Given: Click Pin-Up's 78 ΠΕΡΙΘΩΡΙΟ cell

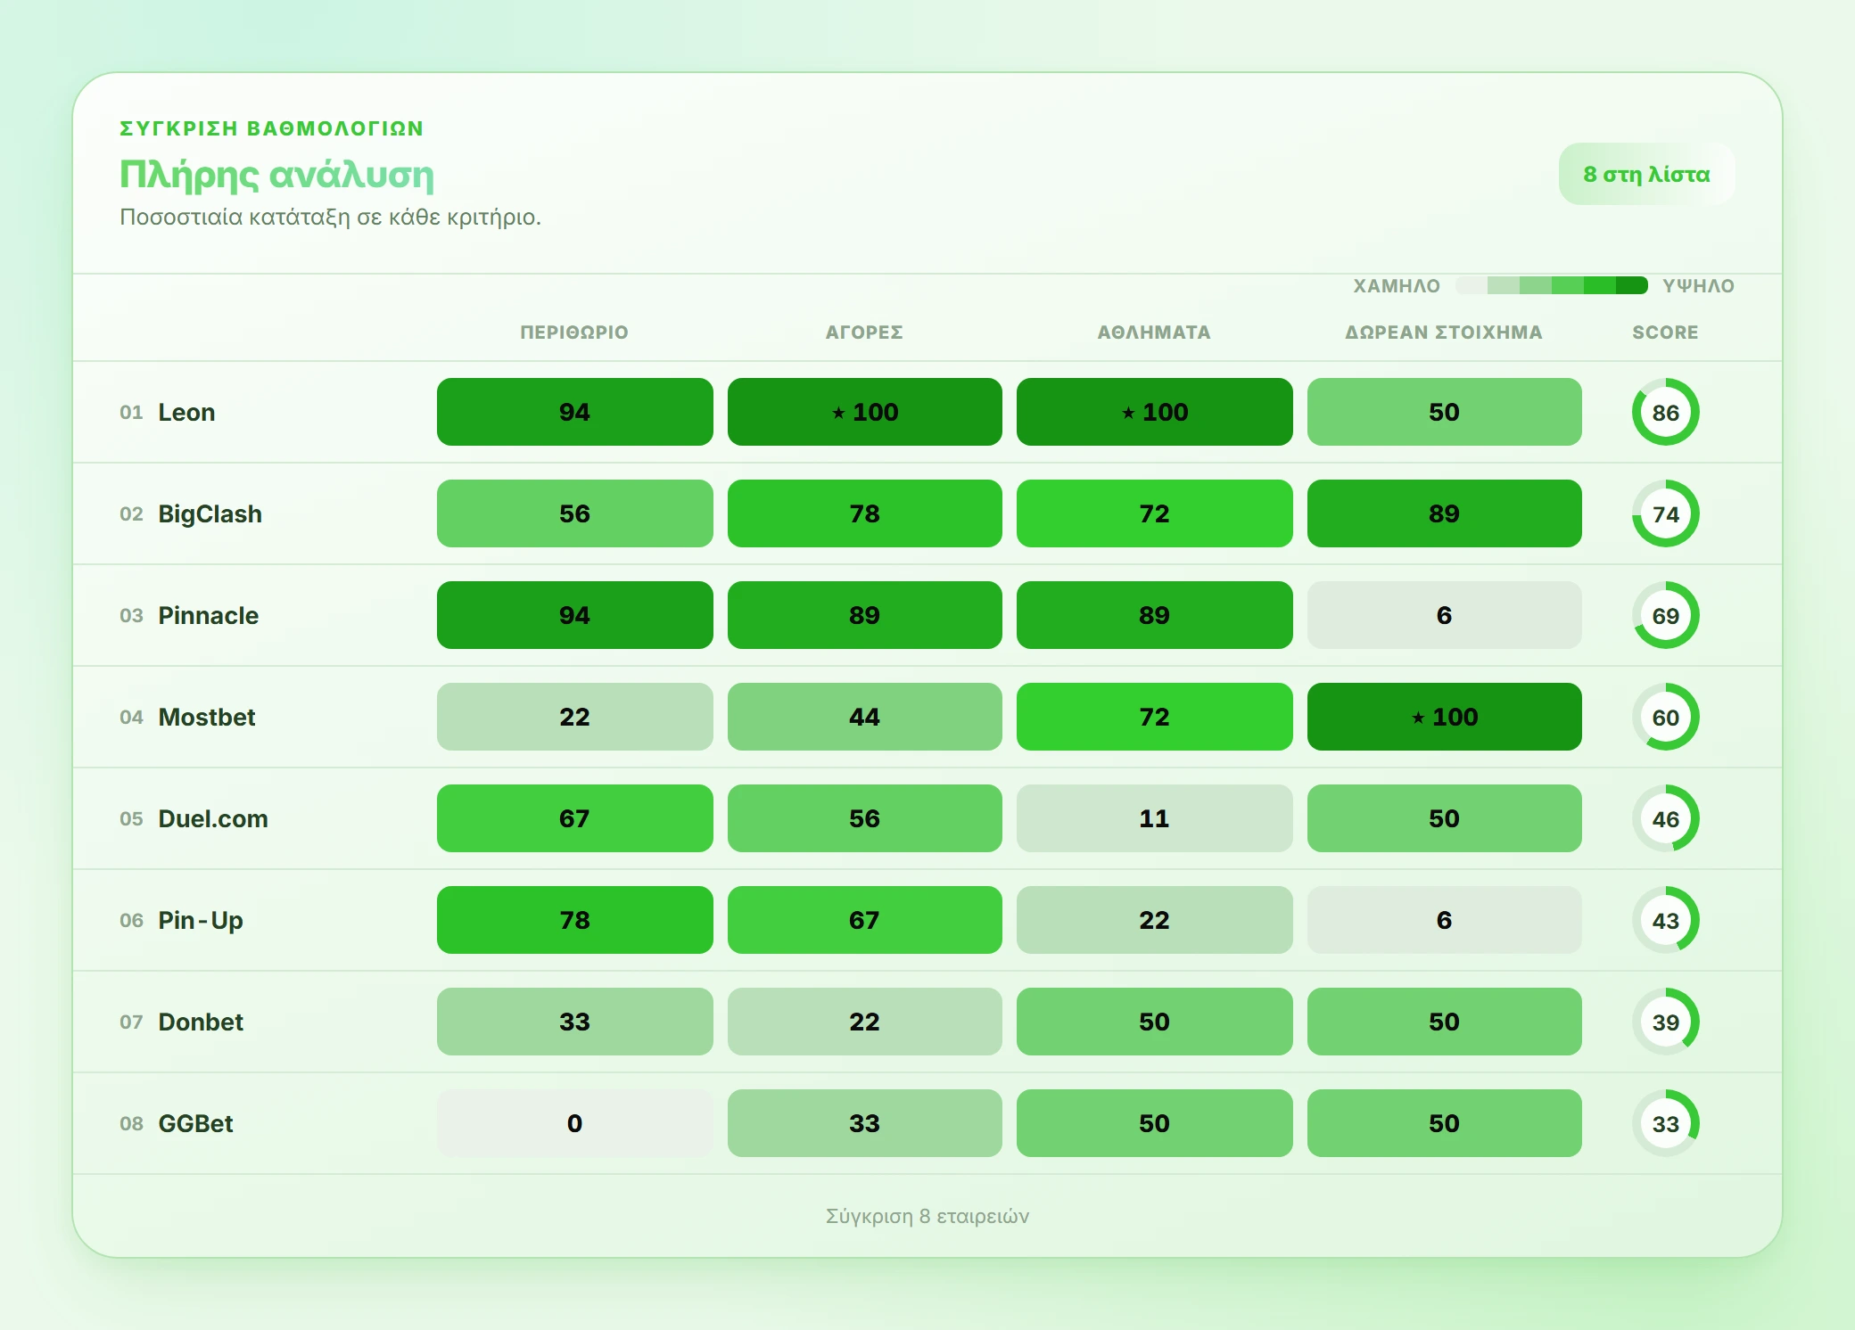Looking at the screenshot, I should pyautogui.click(x=574, y=920).
